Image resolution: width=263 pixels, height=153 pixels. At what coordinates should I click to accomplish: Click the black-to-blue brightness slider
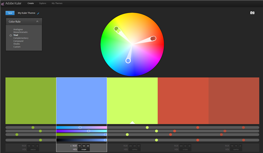coord(81,140)
